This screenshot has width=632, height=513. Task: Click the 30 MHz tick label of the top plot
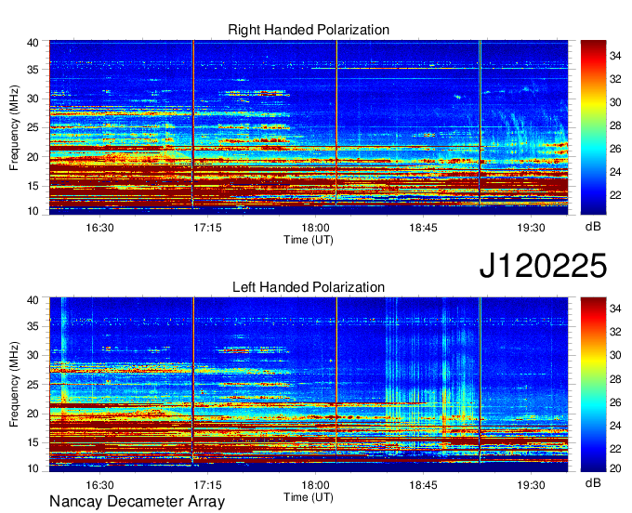click(x=33, y=99)
